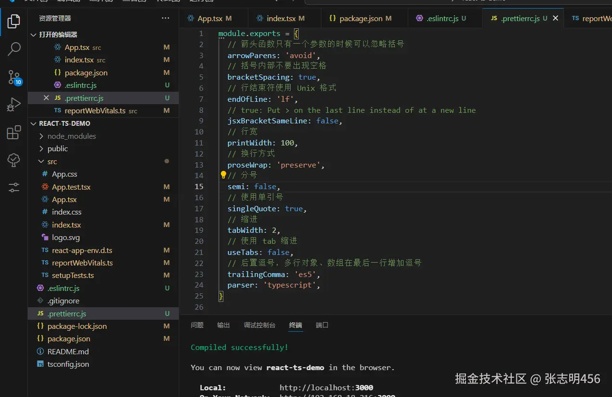Collapse the open editors section
The width and height of the screenshot is (612, 397).
(x=33, y=35)
